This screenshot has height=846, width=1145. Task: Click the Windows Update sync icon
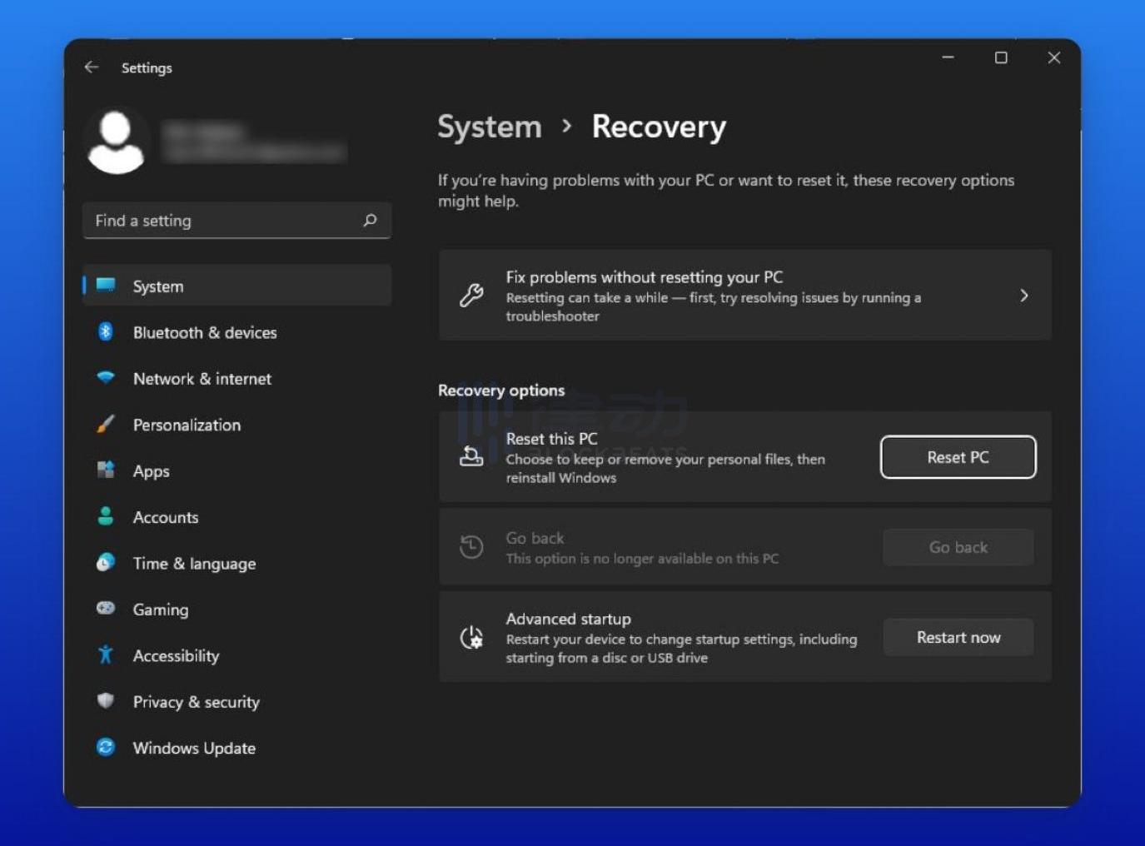click(106, 748)
